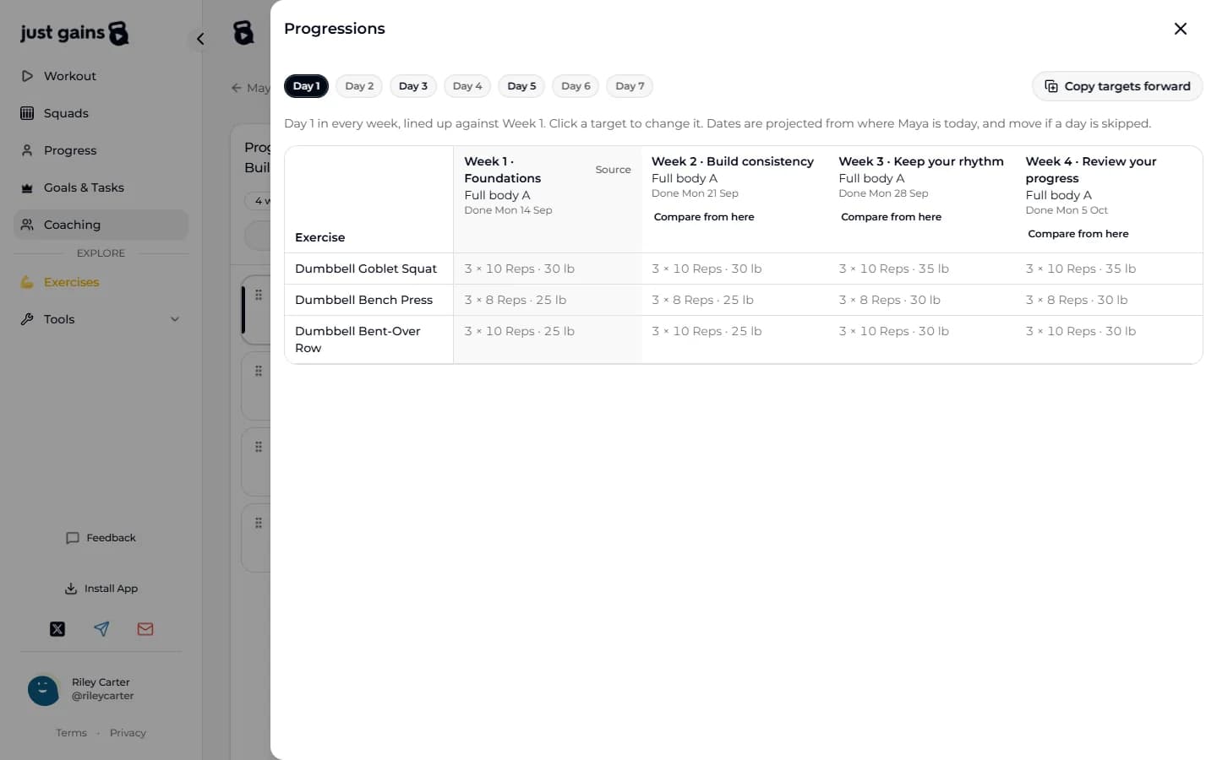
Task: Edit Week 3 Dumbbell Bent-Over Row target
Action: coord(894,331)
